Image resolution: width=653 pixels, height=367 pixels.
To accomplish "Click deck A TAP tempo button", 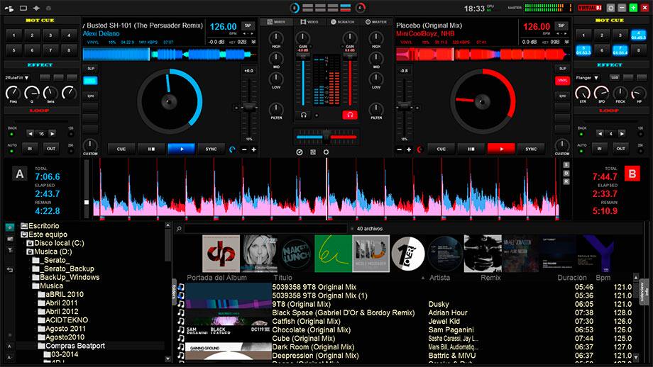I will (x=248, y=26).
